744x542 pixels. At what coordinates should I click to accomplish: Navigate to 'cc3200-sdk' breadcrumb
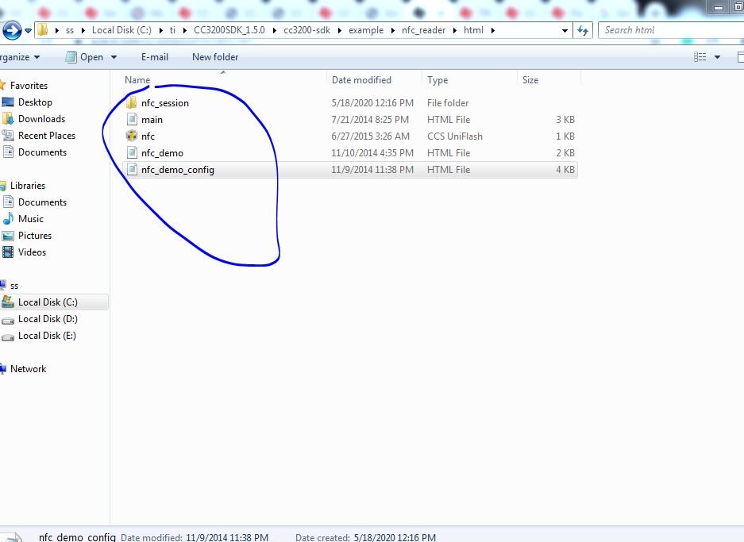307,30
